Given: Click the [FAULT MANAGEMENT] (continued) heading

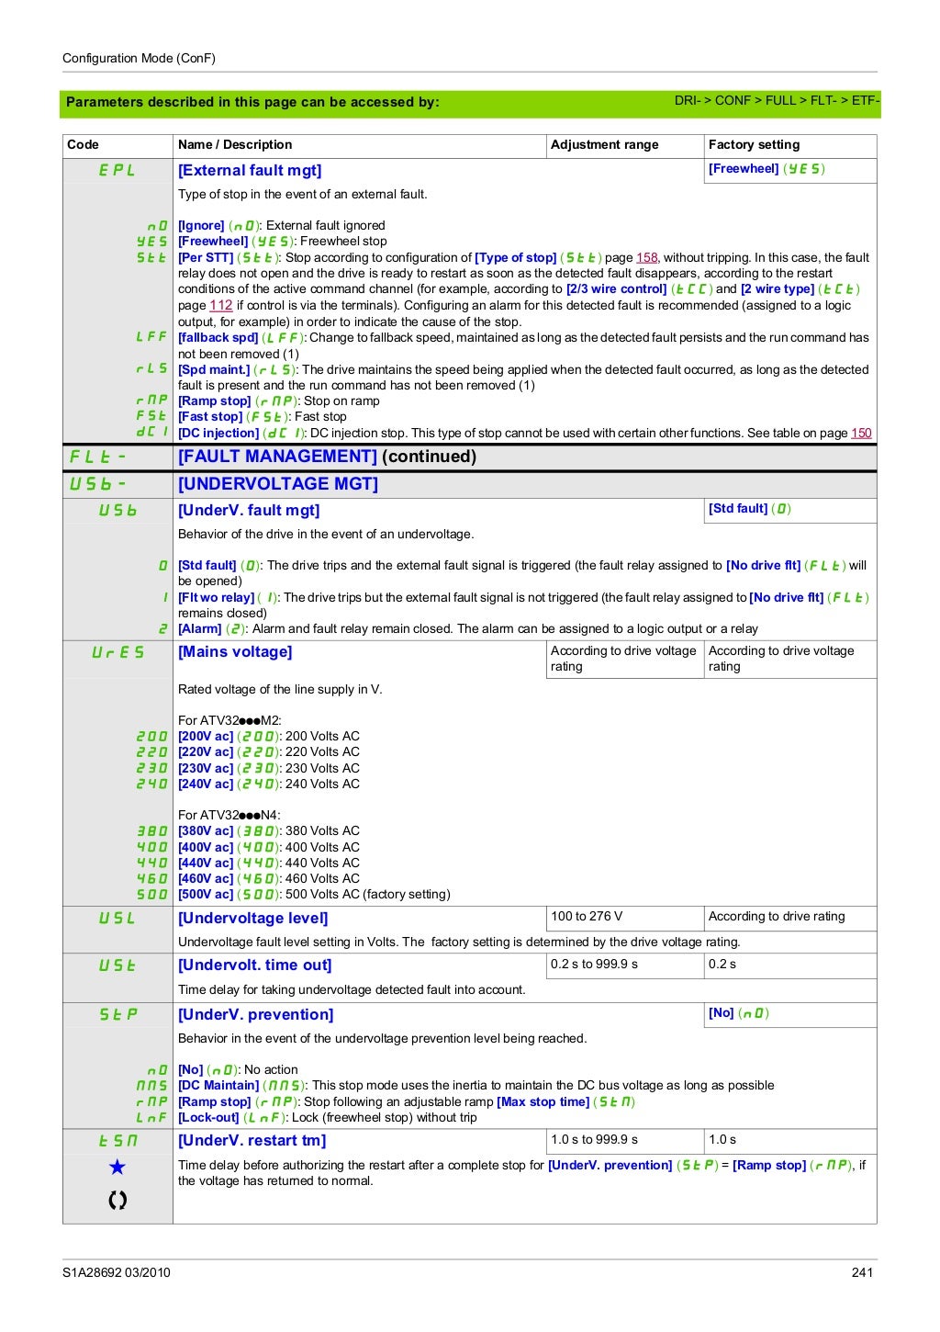Looking at the screenshot, I should (x=327, y=457).
